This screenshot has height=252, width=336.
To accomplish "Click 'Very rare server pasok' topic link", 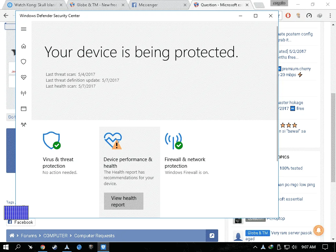I will pyautogui.click(x=291, y=233).
